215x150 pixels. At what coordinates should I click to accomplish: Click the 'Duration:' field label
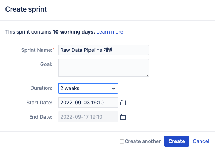[41, 88]
